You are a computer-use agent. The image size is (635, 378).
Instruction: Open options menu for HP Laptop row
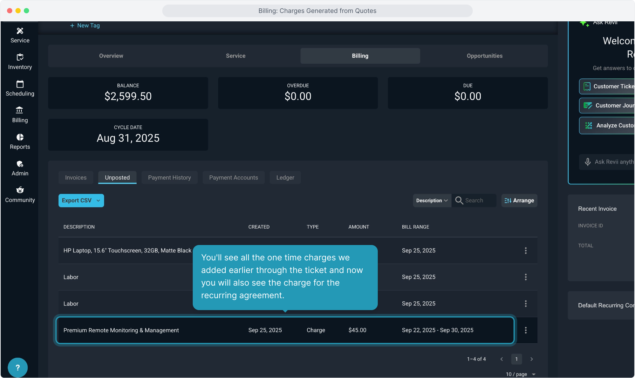click(x=526, y=251)
